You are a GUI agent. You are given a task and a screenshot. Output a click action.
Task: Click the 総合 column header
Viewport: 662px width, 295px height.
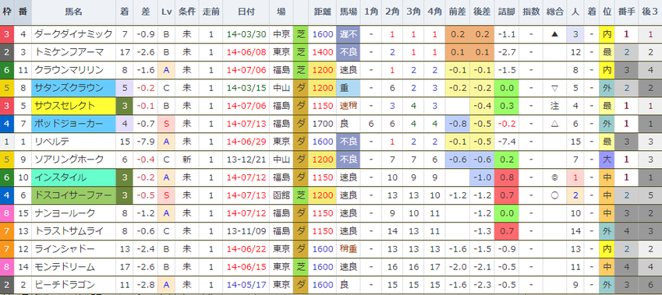pos(554,12)
